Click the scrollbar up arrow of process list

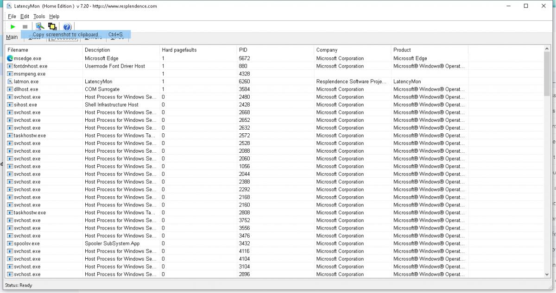[548, 49]
